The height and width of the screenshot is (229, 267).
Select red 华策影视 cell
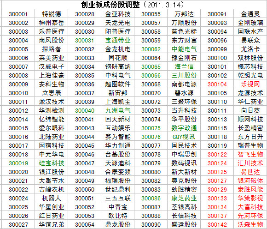(250, 198)
